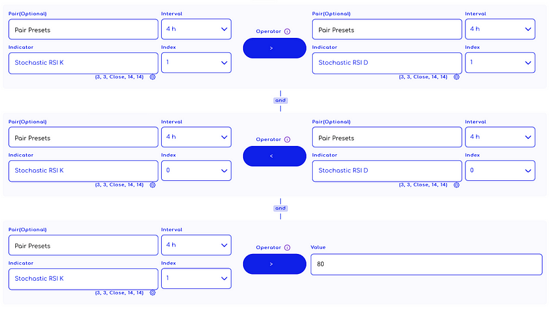
Task: Click the less-than operator button in second condition
Action: 274,156
